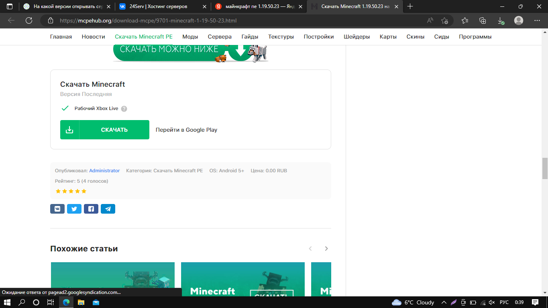Open the Сервера section
Viewport: 548px width, 308px height.
(x=220, y=37)
